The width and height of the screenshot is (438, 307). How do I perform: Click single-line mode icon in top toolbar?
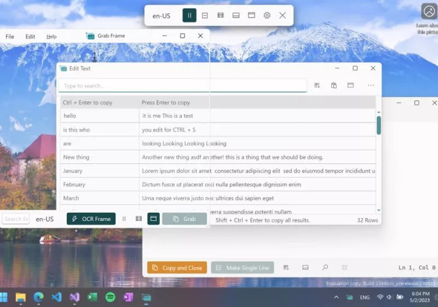click(205, 15)
